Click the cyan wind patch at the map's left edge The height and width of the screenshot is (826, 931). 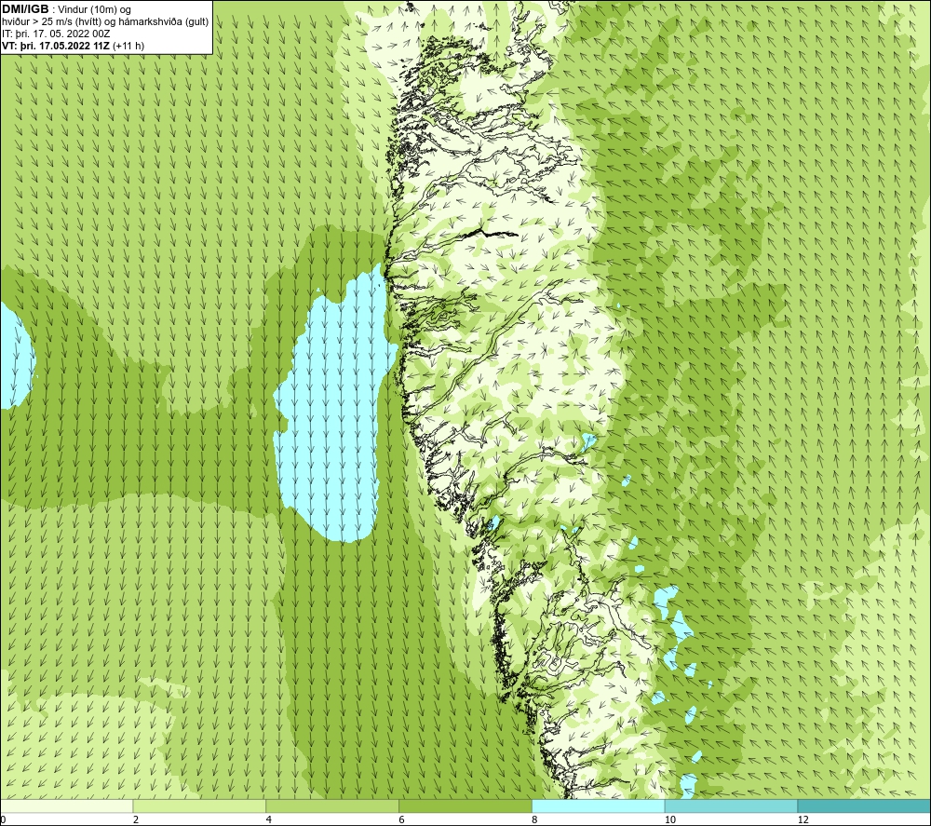15,357
